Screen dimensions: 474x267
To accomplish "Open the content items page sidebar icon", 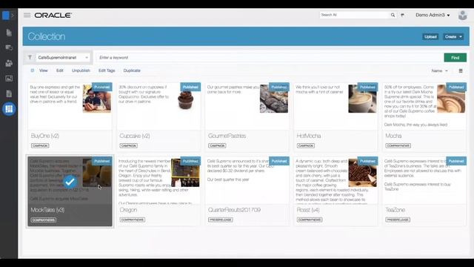I will pos(9,93).
